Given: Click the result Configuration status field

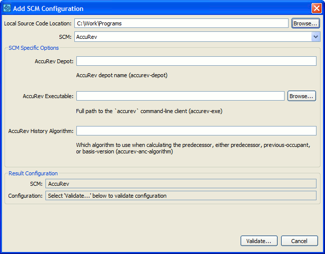Looking at the screenshot, I should [181, 196].
